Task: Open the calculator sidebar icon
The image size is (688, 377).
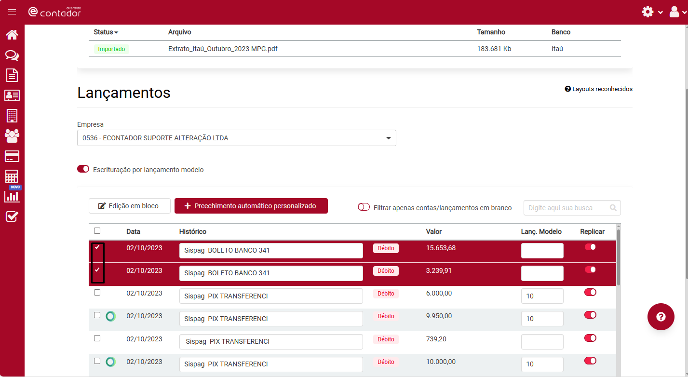Action: pos(12,176)
